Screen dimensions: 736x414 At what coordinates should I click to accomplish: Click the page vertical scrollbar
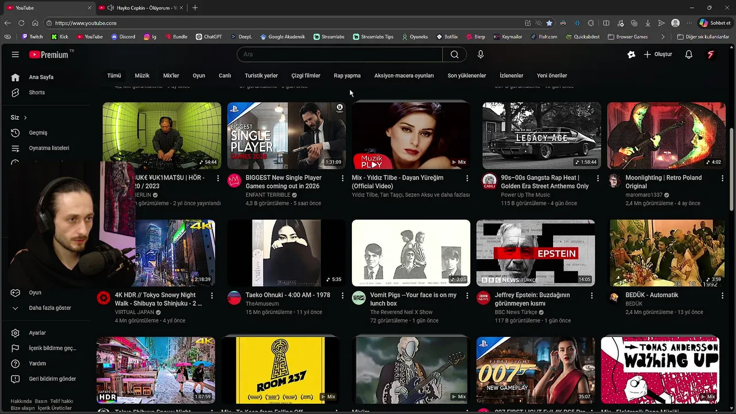click(x=732, y=170)
